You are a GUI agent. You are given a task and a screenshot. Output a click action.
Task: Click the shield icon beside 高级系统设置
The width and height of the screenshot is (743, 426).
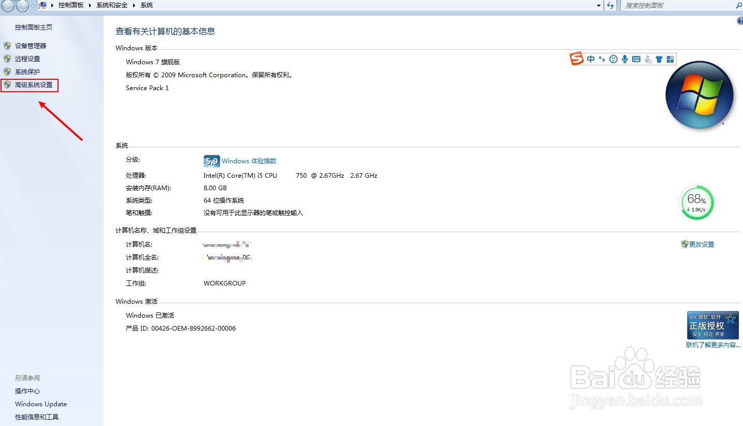7,84
